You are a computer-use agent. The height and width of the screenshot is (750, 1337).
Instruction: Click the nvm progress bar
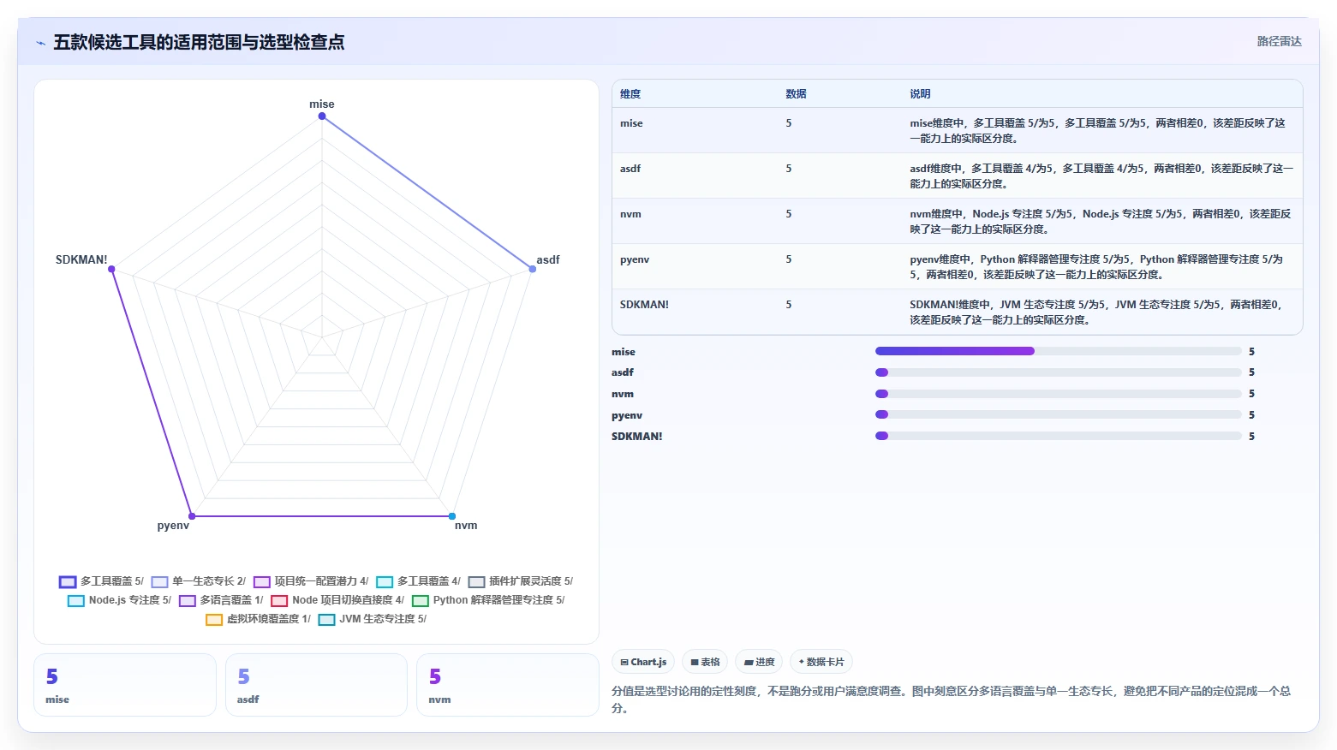tap(1059, 394)
